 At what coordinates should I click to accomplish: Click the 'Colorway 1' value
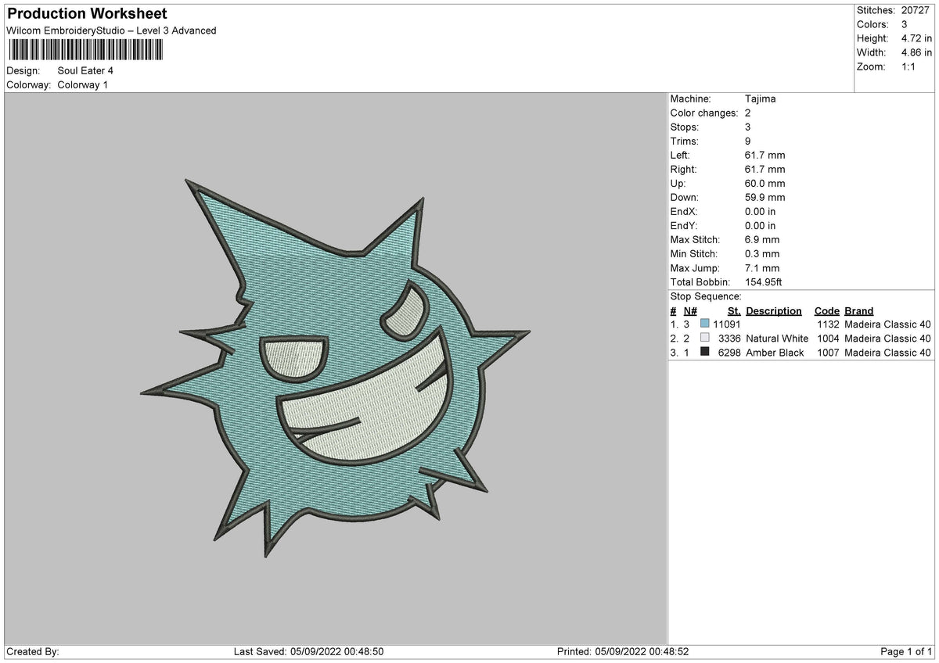pyautogui.click(x=83, y=84)
